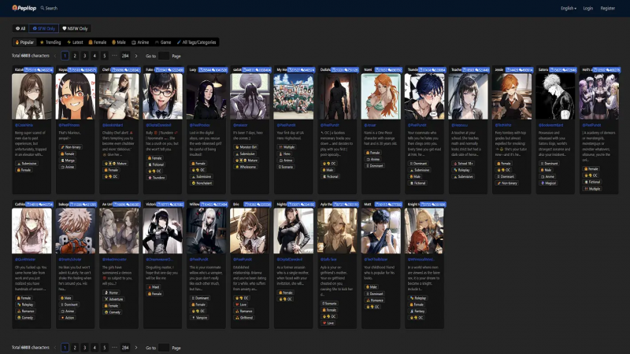Switch to the Trending tab
This screenshot has width=630, height=354.
coord(51,42)
